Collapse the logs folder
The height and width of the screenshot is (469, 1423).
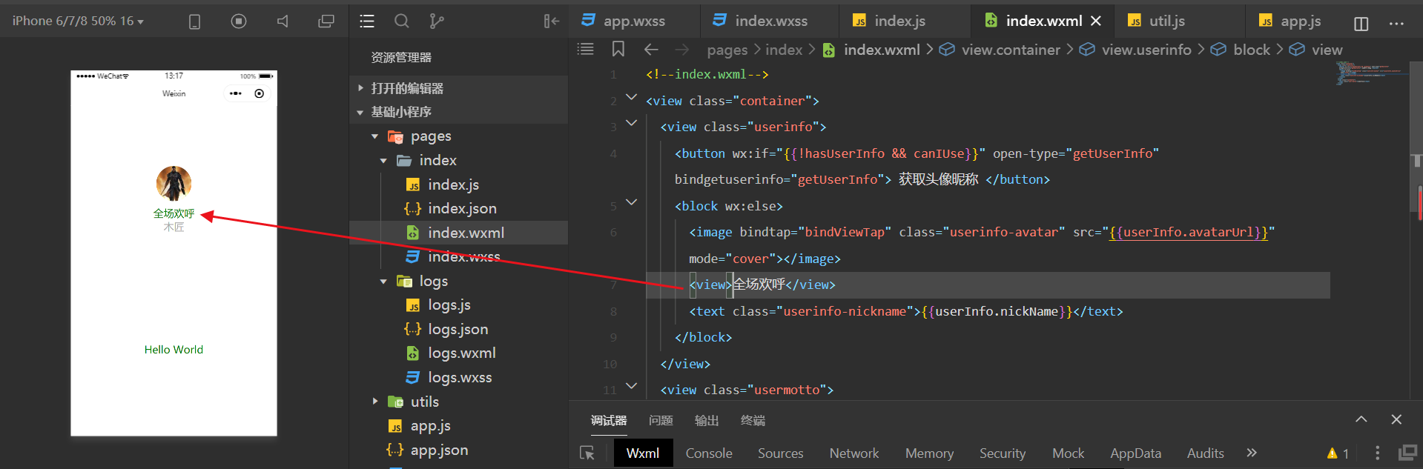tap(458, 281)
